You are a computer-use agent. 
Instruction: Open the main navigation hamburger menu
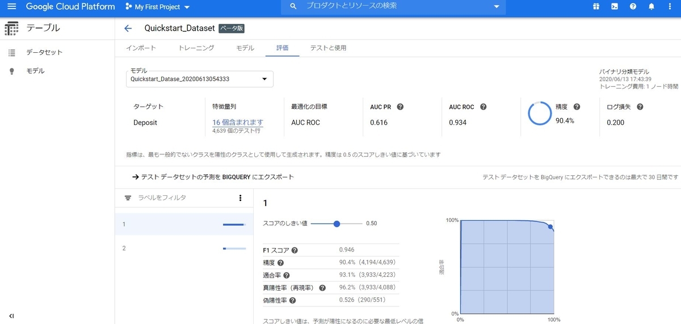[11, 7]
